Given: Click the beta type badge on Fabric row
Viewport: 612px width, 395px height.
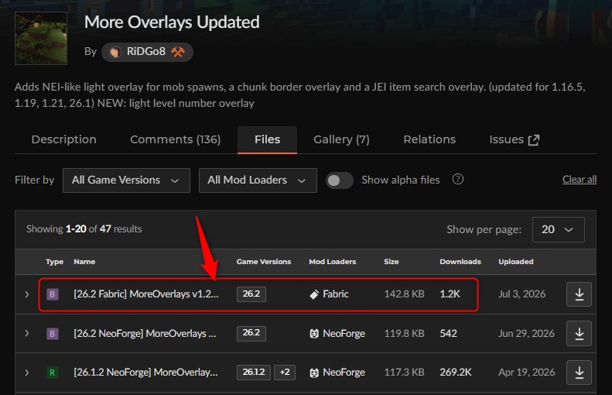Looking at the screenshot, I should tap(53, 294).
